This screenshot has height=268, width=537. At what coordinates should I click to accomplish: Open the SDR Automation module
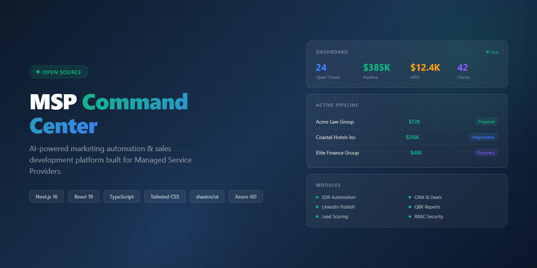(336, 197)
